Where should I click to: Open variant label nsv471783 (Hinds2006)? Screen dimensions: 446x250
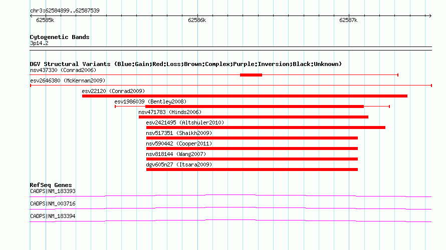[x=170, y=112]
